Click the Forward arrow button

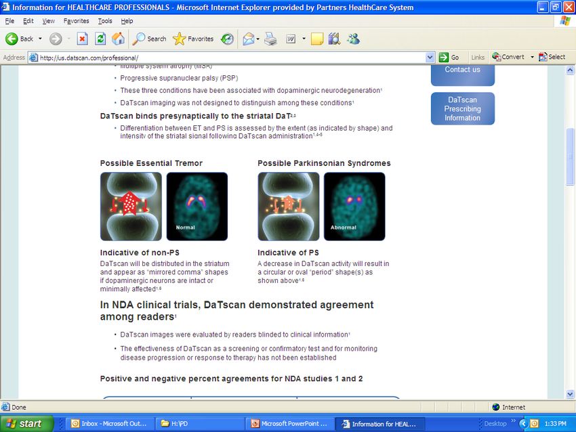click(x=56, y=39)
